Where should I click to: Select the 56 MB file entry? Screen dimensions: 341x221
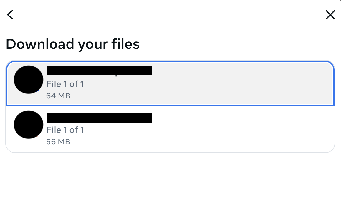(188, 129)
